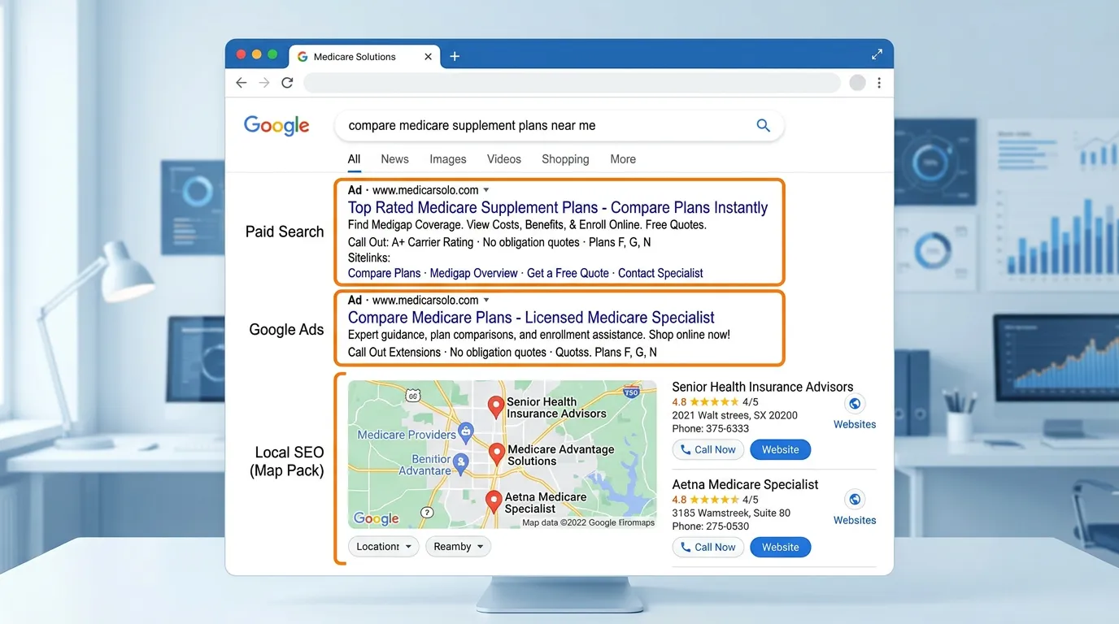
Task: Click the browser back arrow
Action: (241, 83)
